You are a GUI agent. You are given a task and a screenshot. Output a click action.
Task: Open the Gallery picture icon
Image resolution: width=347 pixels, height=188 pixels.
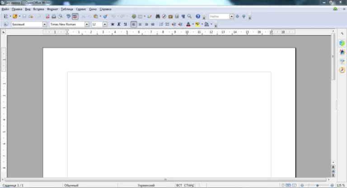170,16
